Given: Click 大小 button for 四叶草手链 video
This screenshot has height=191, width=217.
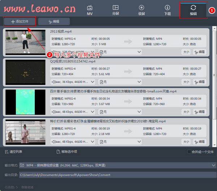Looking at the screenshot, I should click(x=186, y=112).
